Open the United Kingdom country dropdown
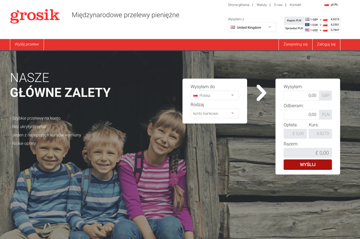This screenshot has width=360, height=239. click(252, 27)
